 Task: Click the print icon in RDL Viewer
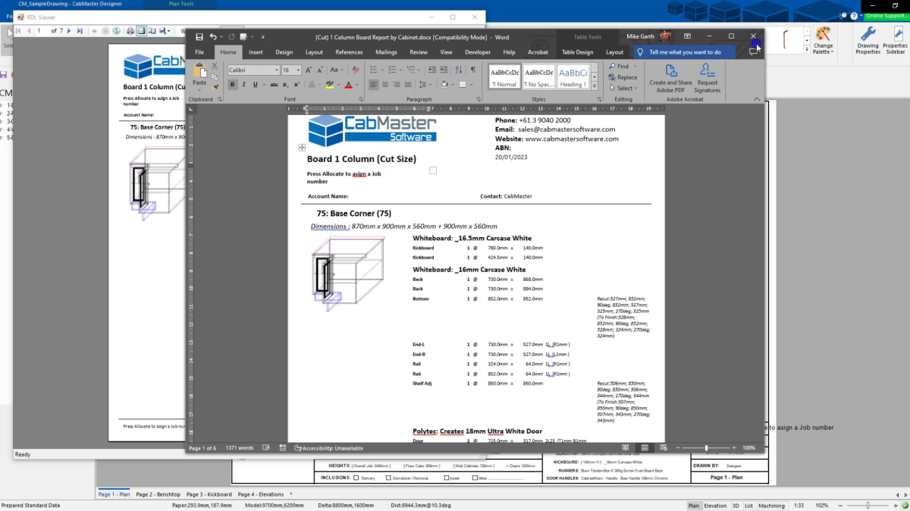coord(130,31)
